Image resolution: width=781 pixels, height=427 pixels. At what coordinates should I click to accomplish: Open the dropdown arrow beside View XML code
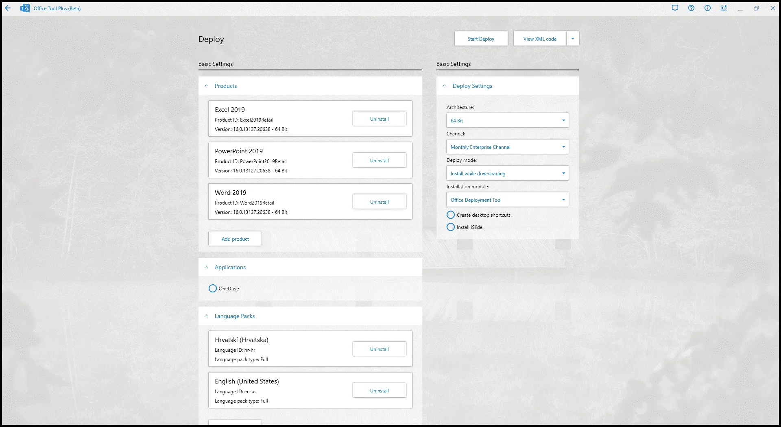pos(573,39)
